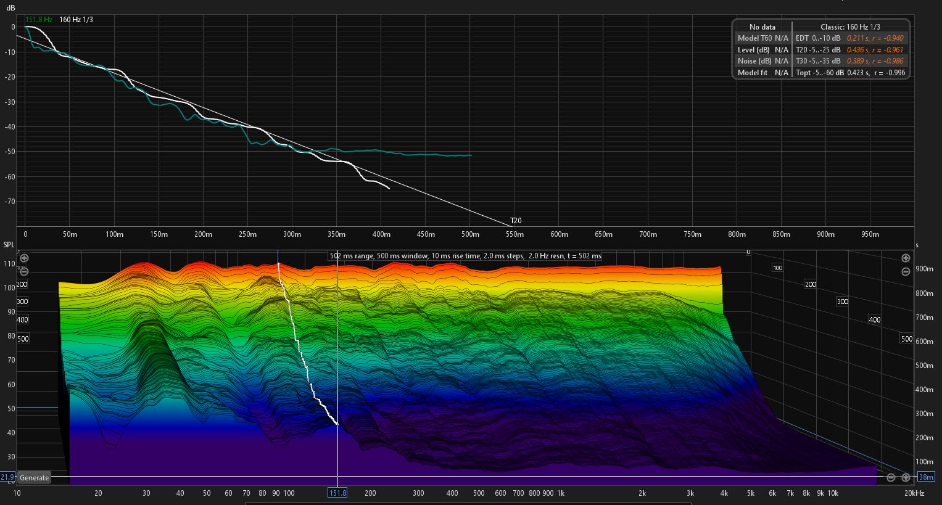Click the 400 time slice label on waterfall's right floor
942x505 pixels.
[x=874, y=319]
